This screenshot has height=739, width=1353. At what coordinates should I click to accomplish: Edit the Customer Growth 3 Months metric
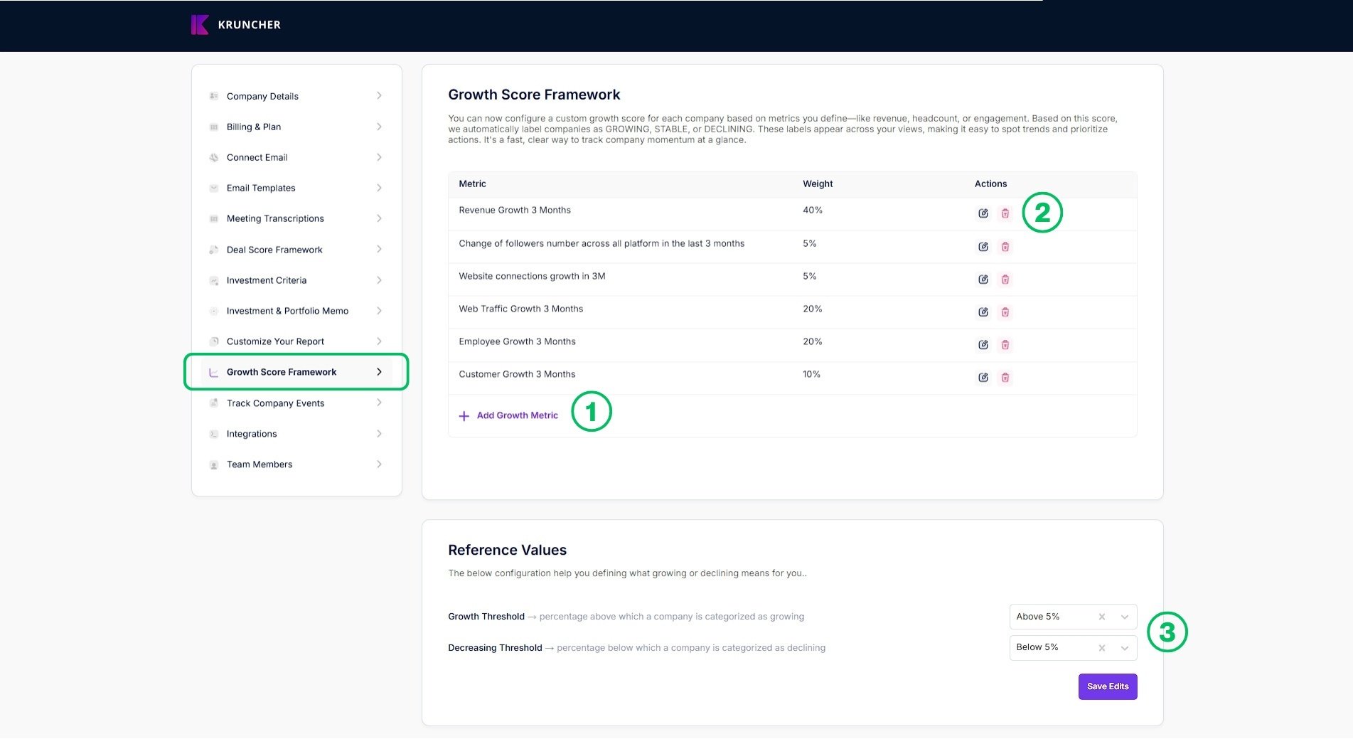click(x=983, y=378)
